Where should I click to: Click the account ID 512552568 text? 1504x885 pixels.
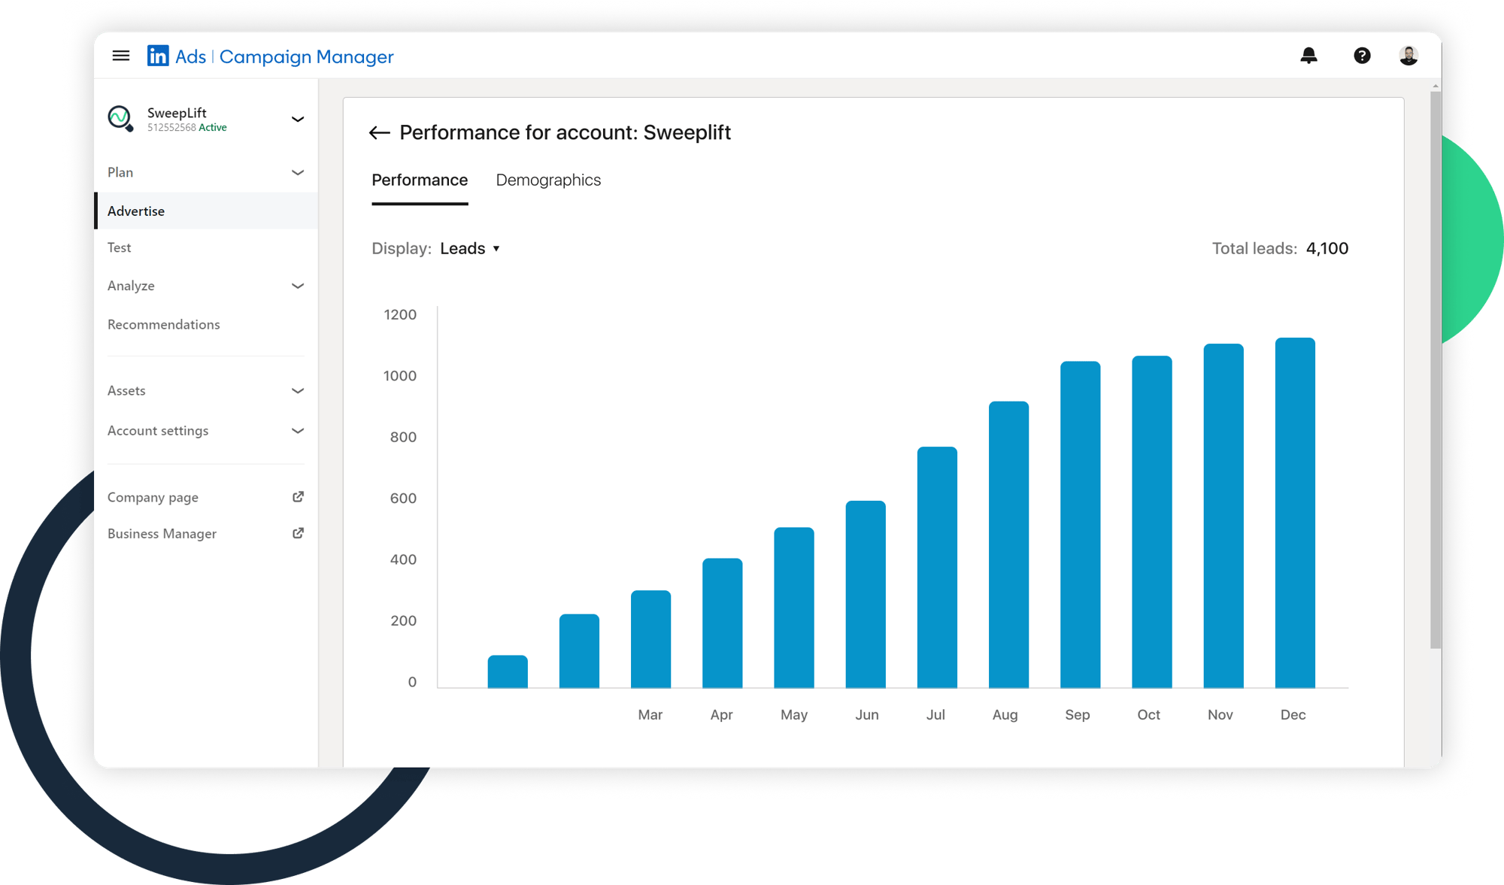[171, 128]
